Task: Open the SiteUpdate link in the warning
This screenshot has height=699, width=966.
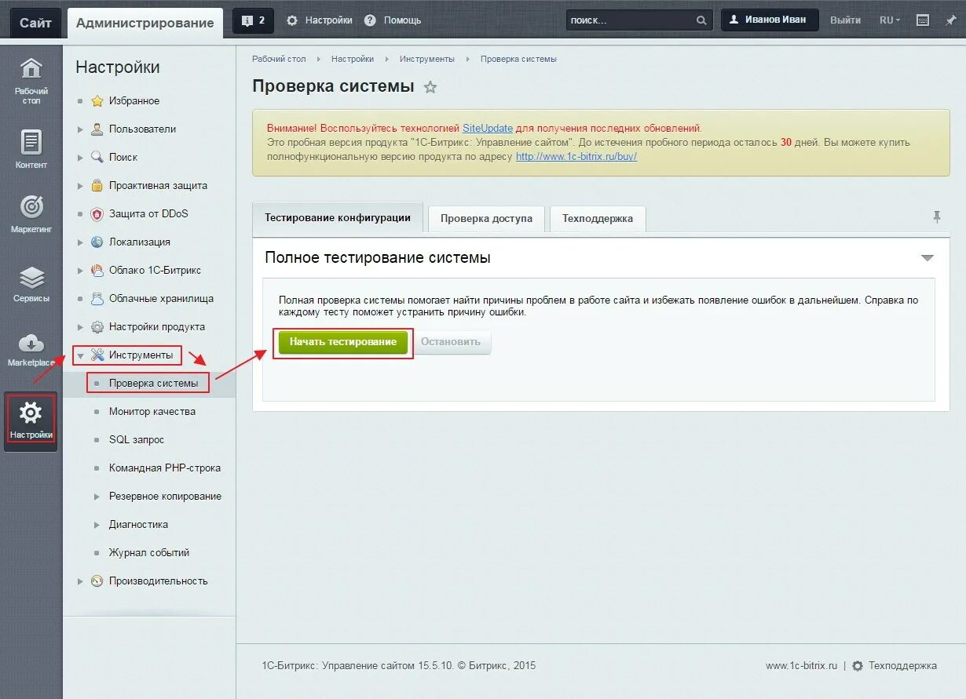Action: tap(488, 128)
